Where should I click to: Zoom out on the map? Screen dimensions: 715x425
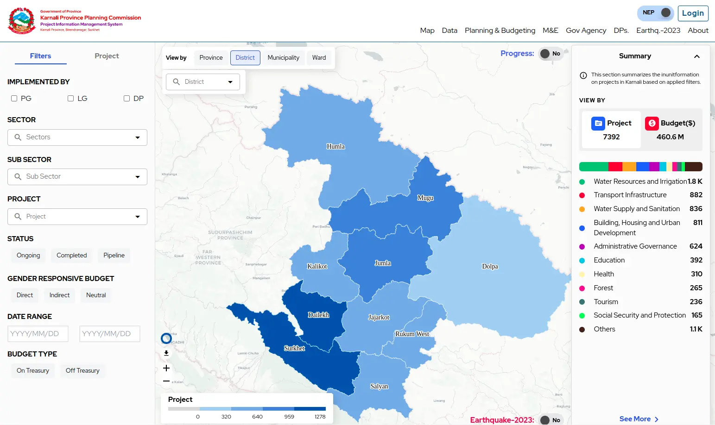[166, 381]
